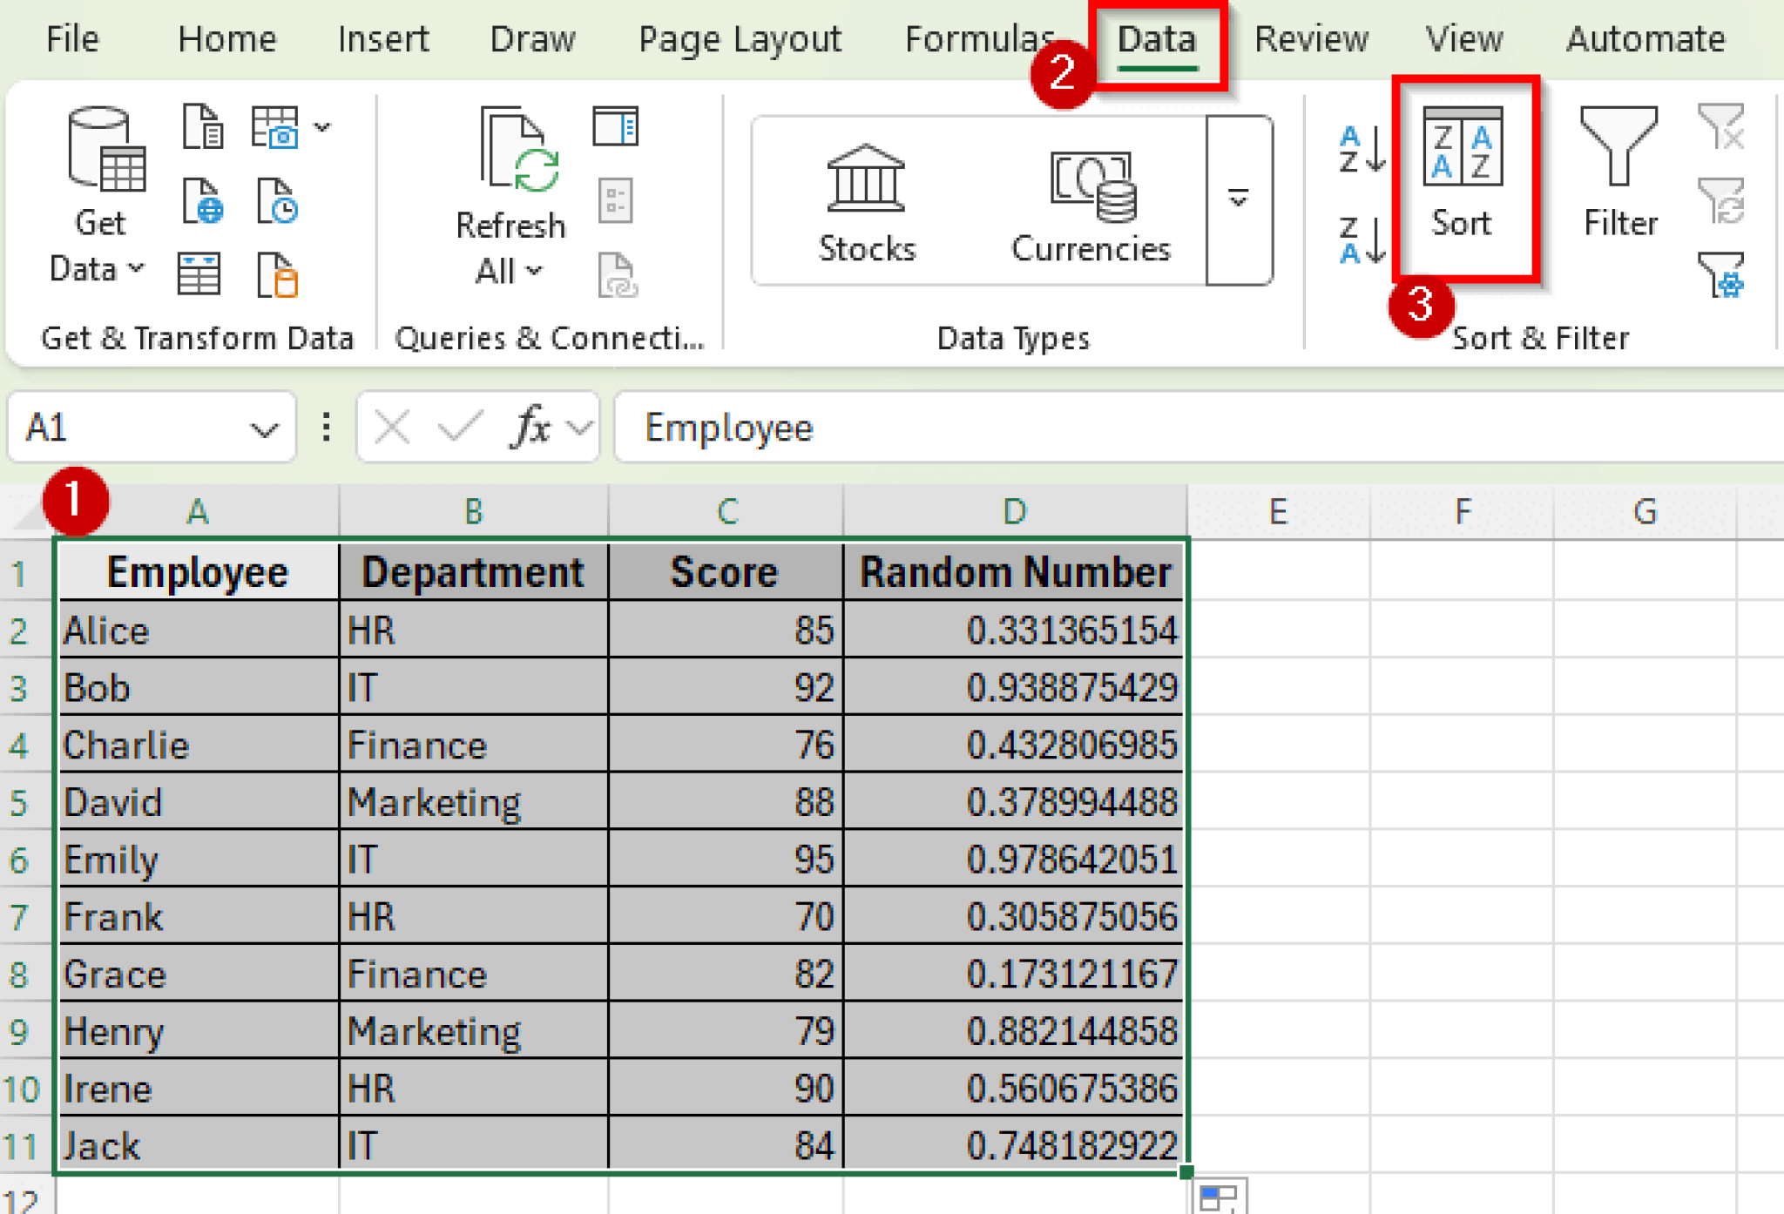Expand the Data Types gallery
The width and height of the screenshot is (1784, 1214).
click(x=1238, y=199)
